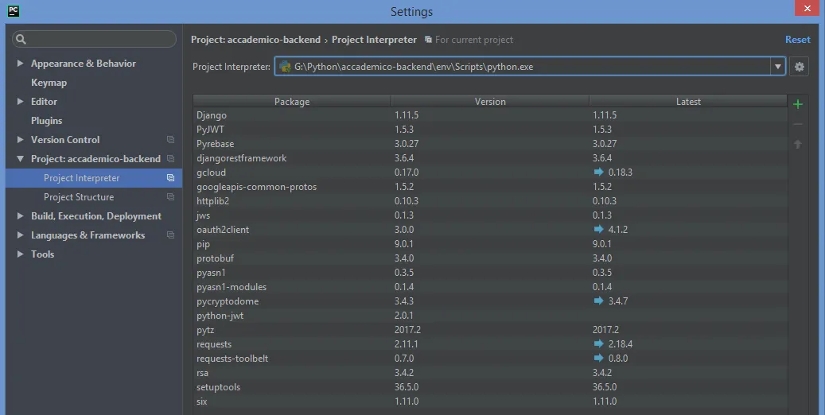
Task: Click the update arrow for gcloud
Action: tap(598, 172)
